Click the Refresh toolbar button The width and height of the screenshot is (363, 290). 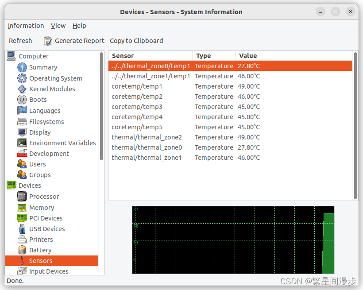[x=20, y=41]
